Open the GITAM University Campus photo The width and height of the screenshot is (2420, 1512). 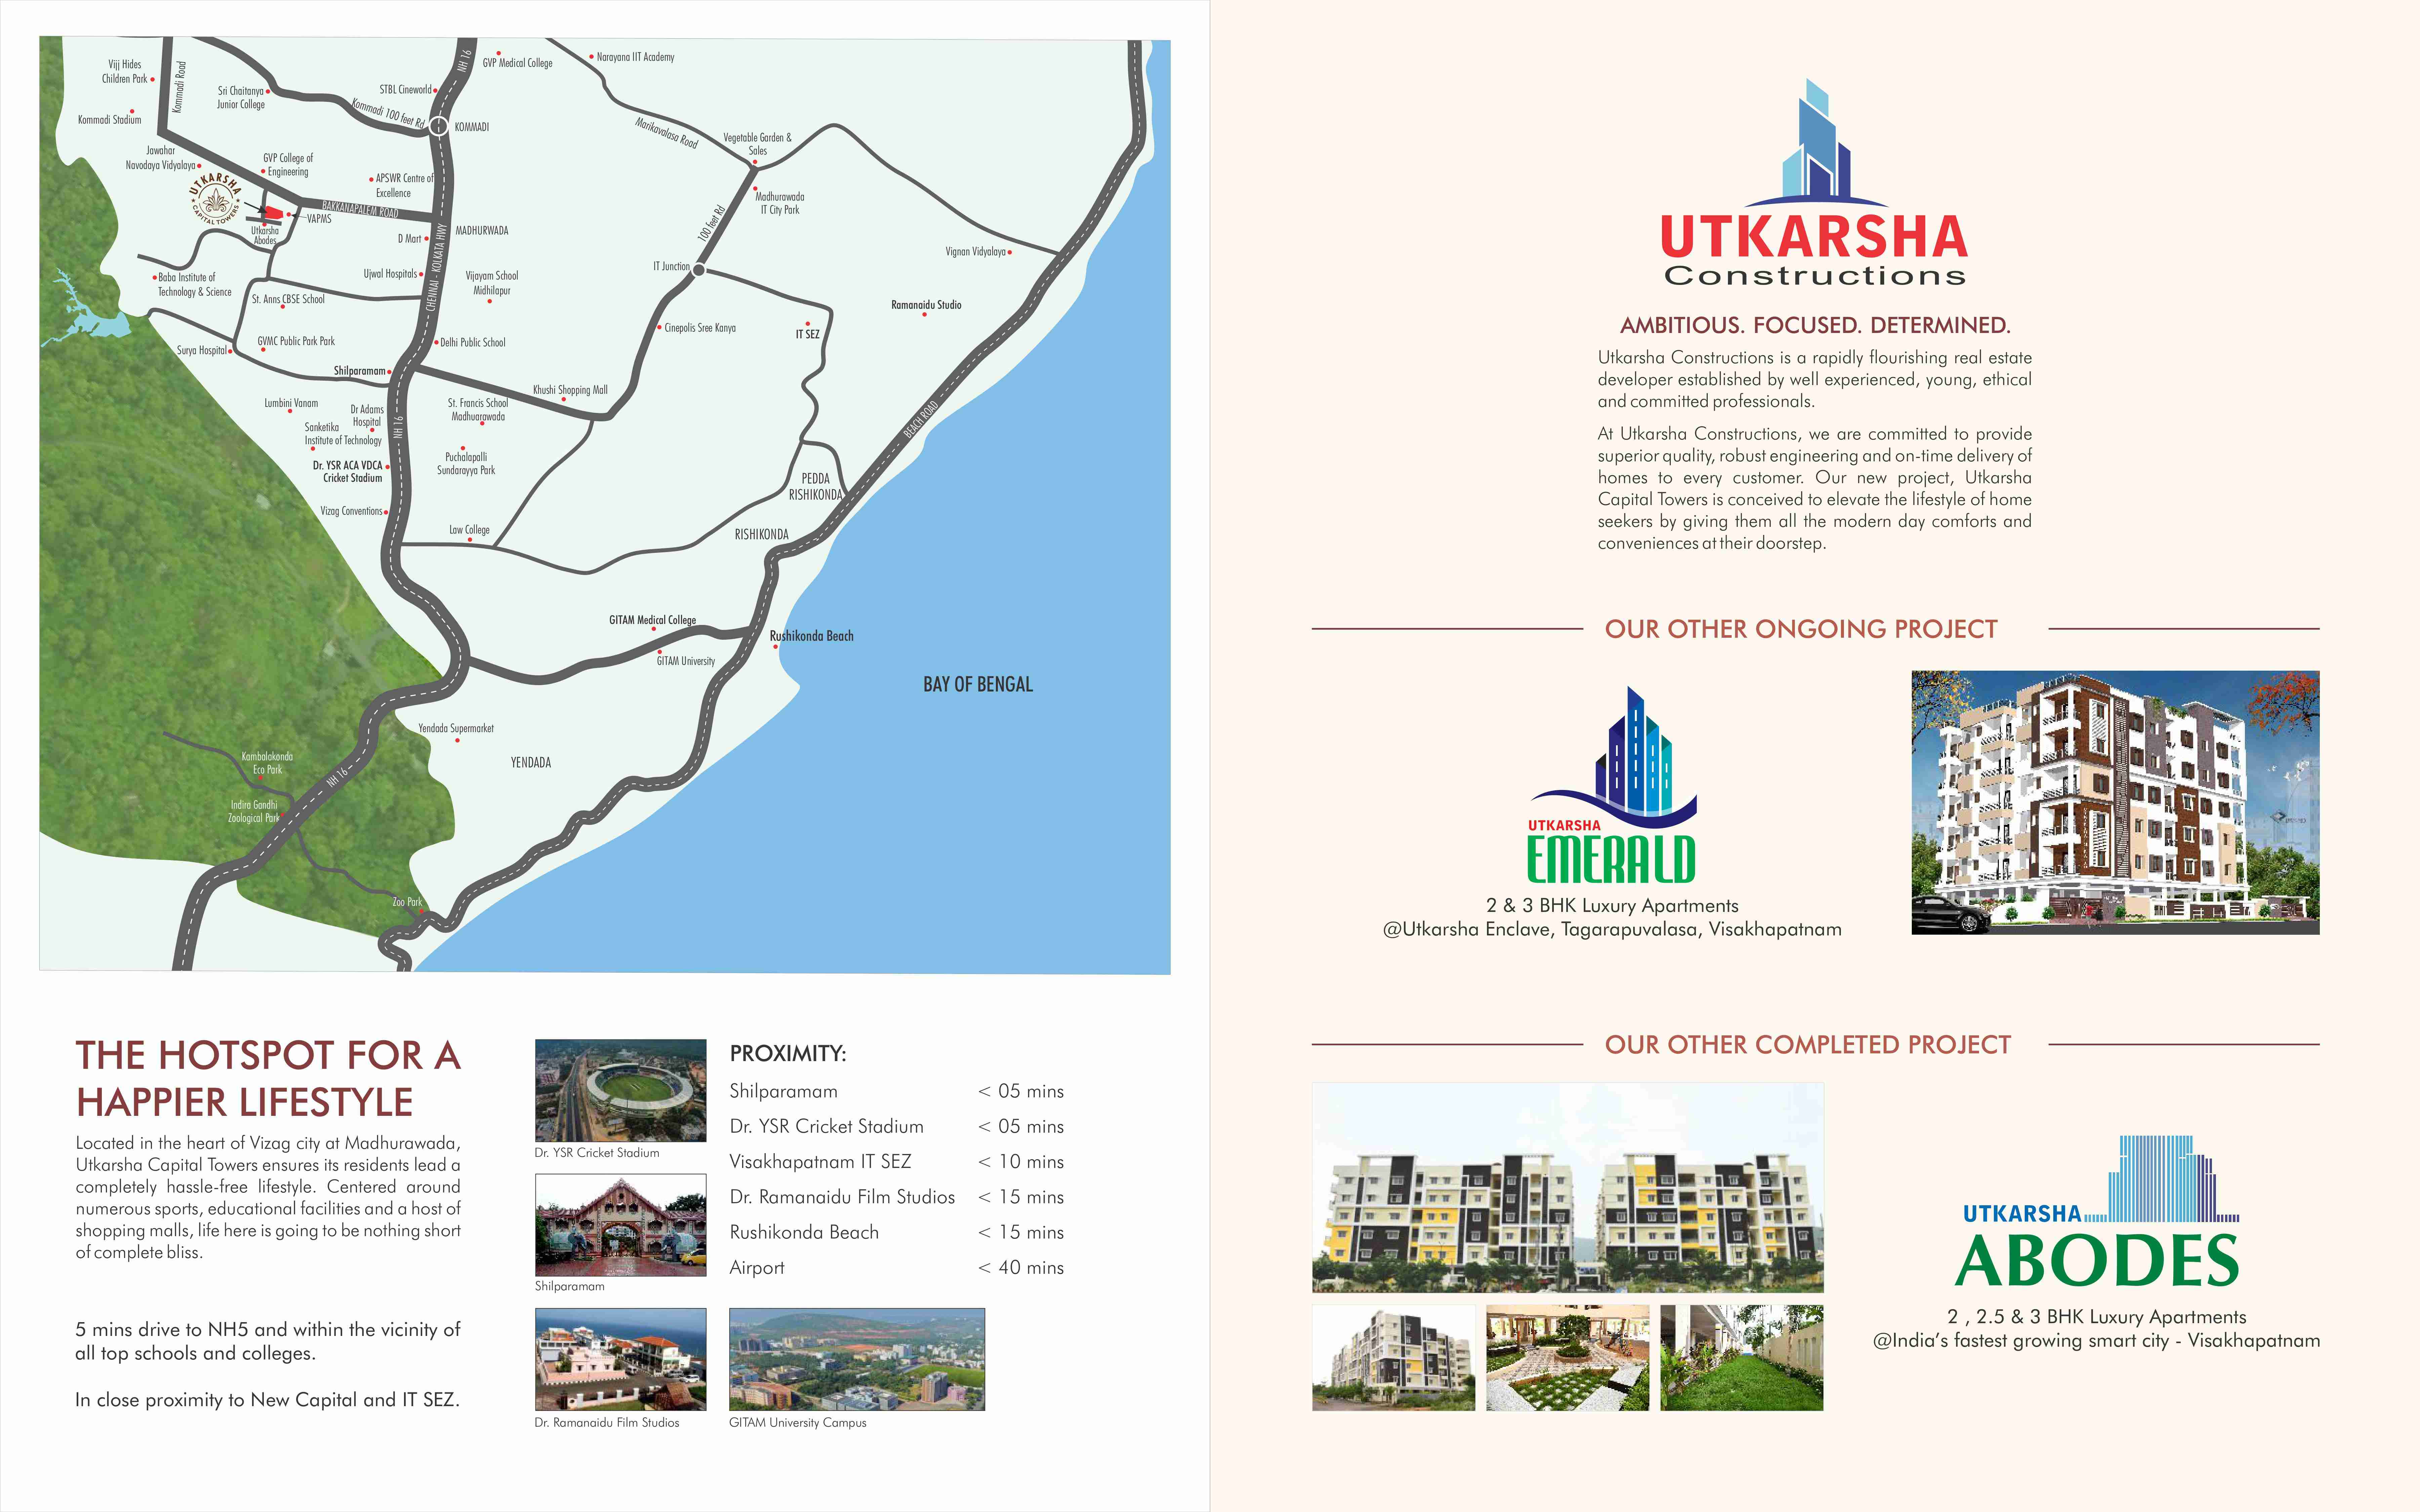tap(857, 1359)
